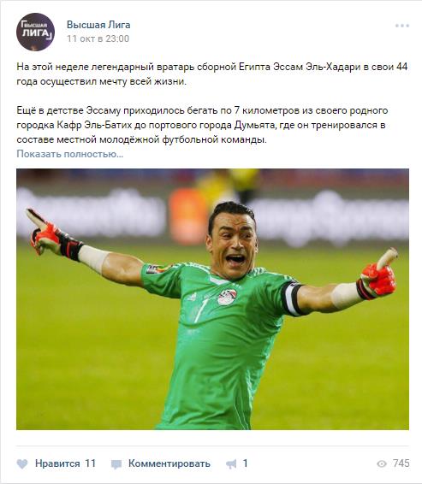Click the like count number 11

[90, 463]
